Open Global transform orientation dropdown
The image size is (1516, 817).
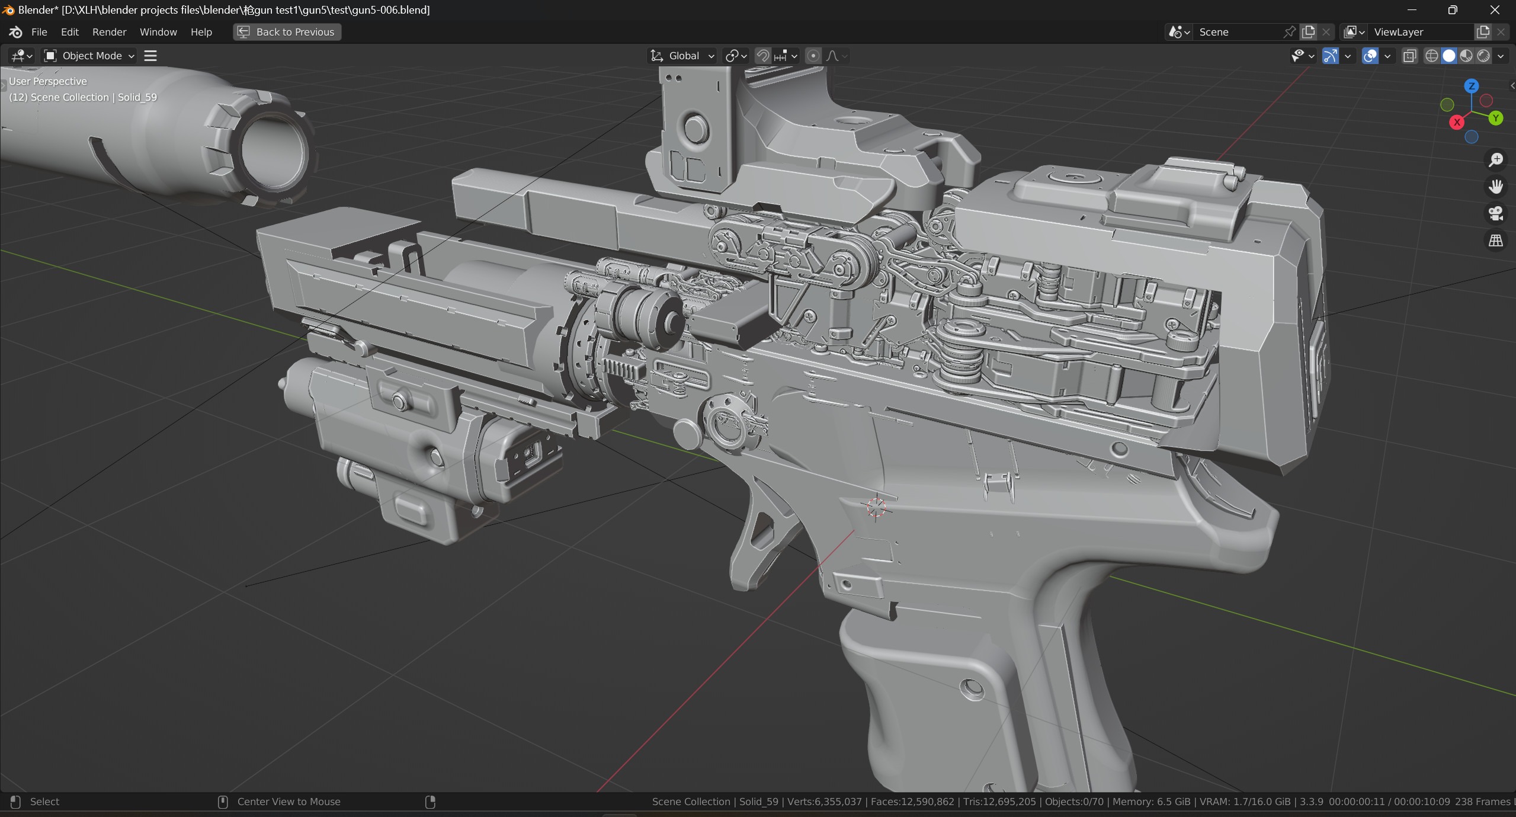pos(682,56)
